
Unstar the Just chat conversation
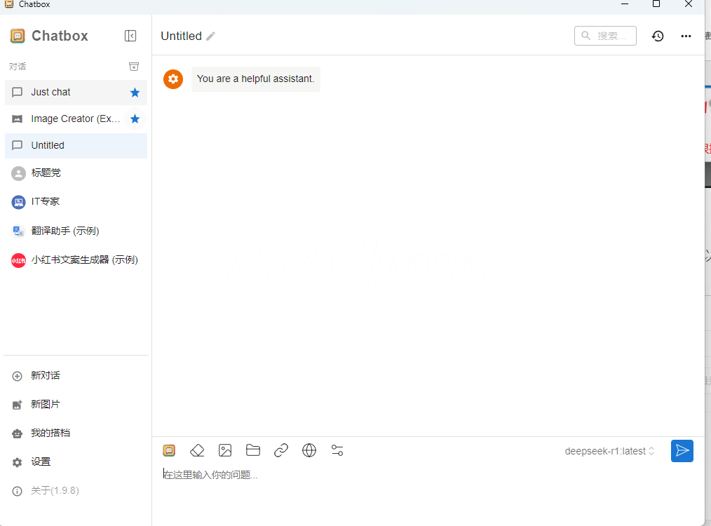click(135, 93)
